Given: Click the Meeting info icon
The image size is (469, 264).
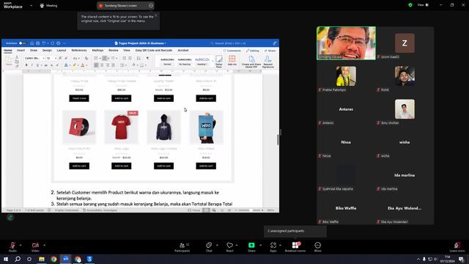Looking at the screenshot, I should pos(42,5).
